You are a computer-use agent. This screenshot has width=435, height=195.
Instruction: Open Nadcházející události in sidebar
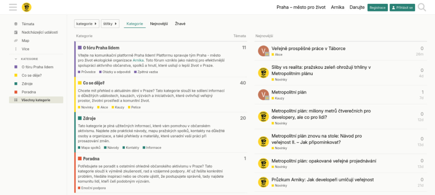coord(39,32)
